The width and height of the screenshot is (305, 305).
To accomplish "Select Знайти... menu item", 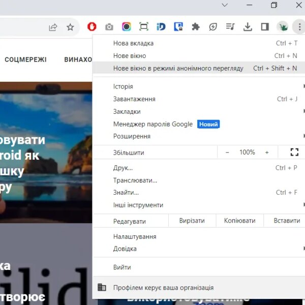I will pyautogui.click(x=199, y=193).
